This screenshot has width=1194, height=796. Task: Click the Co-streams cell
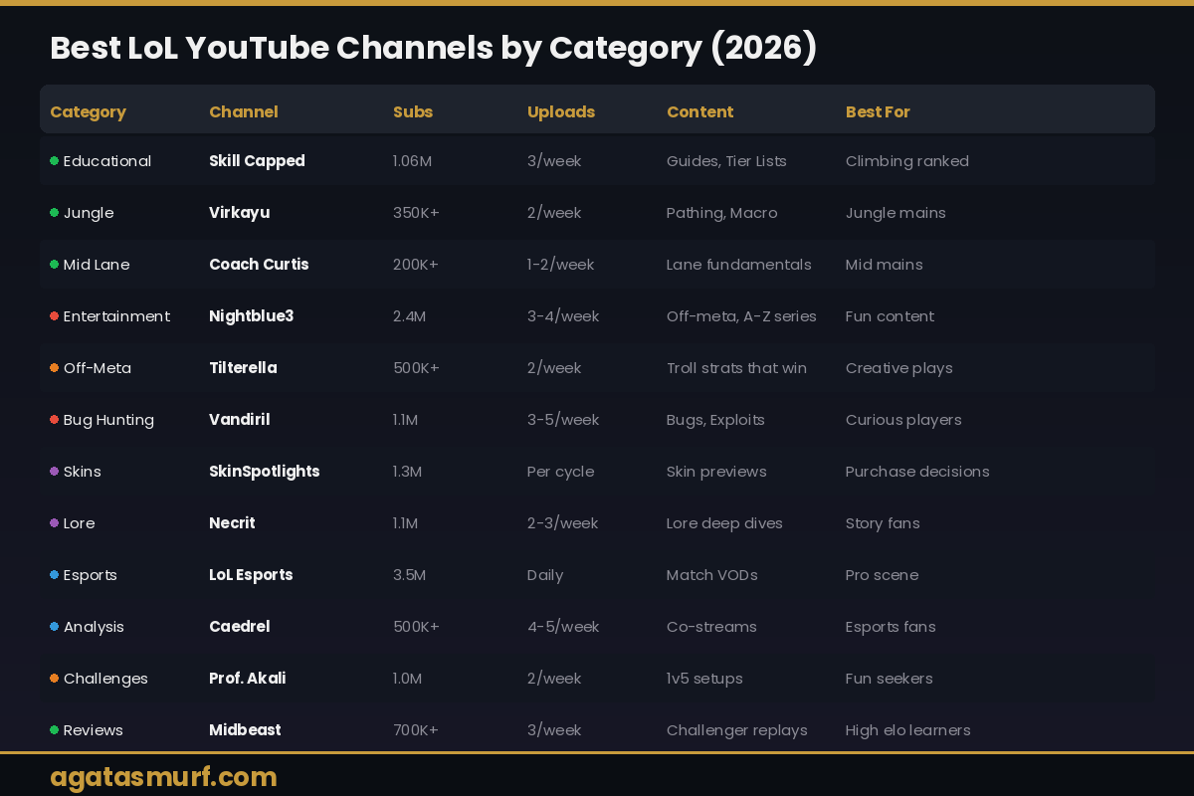(x=711, y=627)
